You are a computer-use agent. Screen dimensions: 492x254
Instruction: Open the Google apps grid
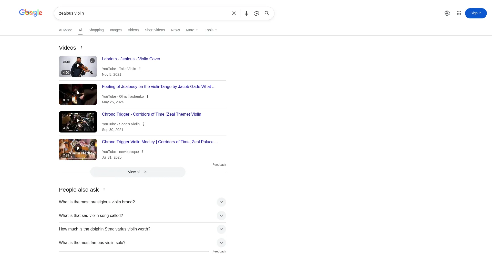pyautogui.click(x=459, y=13)
